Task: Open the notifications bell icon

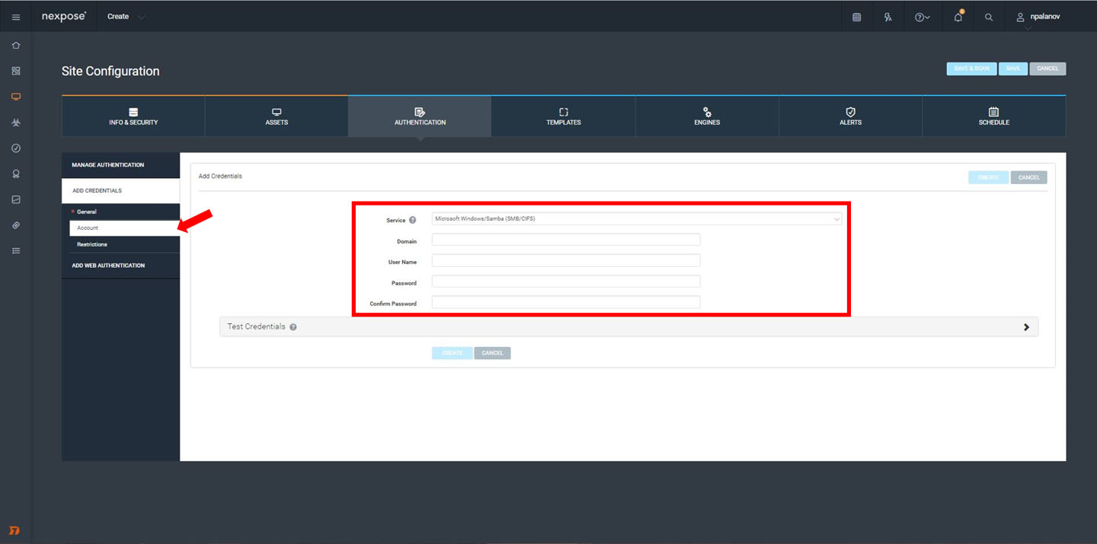Action: tap(958, 17)
